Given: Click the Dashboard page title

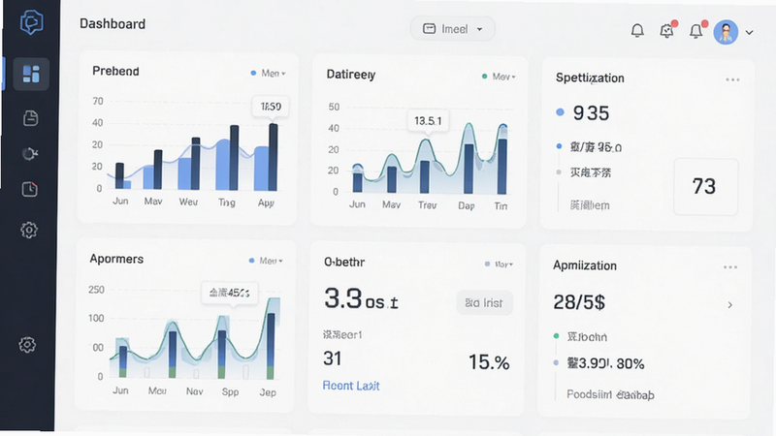Looking at the screenshot, I should (113, 23).
